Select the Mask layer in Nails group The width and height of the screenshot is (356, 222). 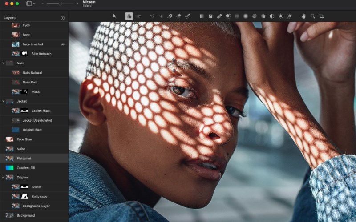pyautogui.click(x=34, y=92)
